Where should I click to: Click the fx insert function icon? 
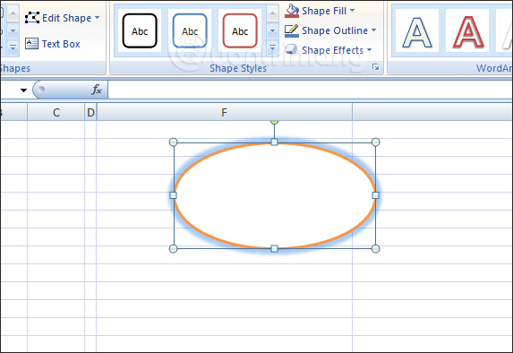97,90
